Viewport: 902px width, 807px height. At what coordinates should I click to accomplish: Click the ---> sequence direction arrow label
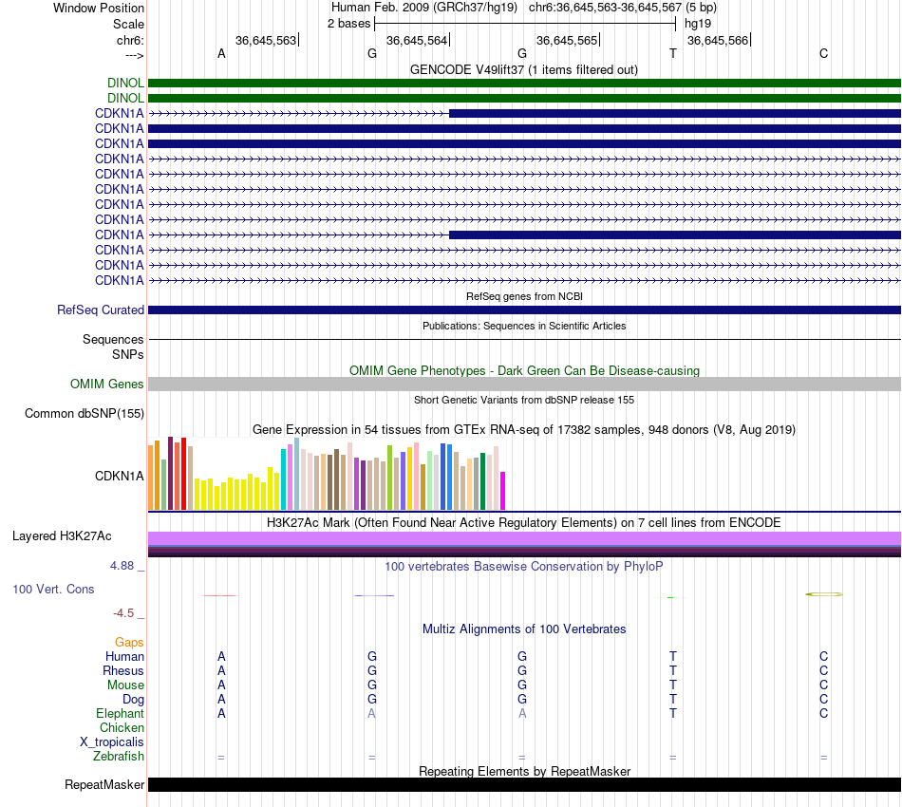[135, 56]
